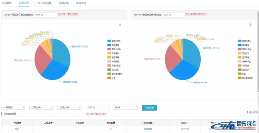Click the 发货数量 column header

coord(111,123)
